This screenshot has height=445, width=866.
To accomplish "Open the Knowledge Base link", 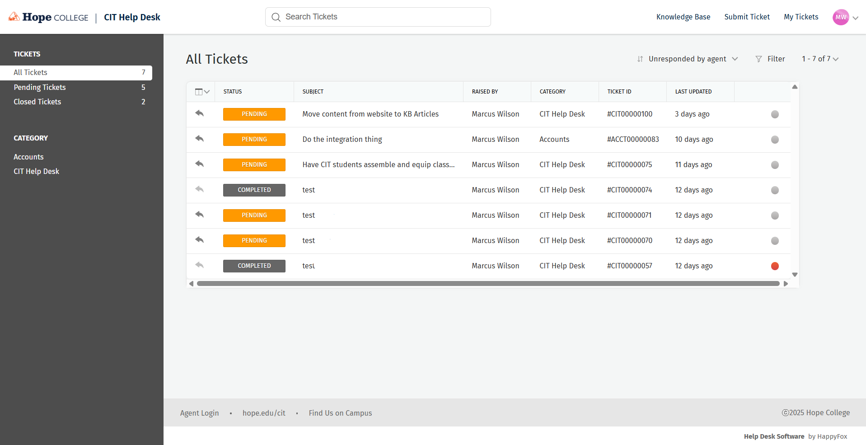I will (x=683, y=17).
